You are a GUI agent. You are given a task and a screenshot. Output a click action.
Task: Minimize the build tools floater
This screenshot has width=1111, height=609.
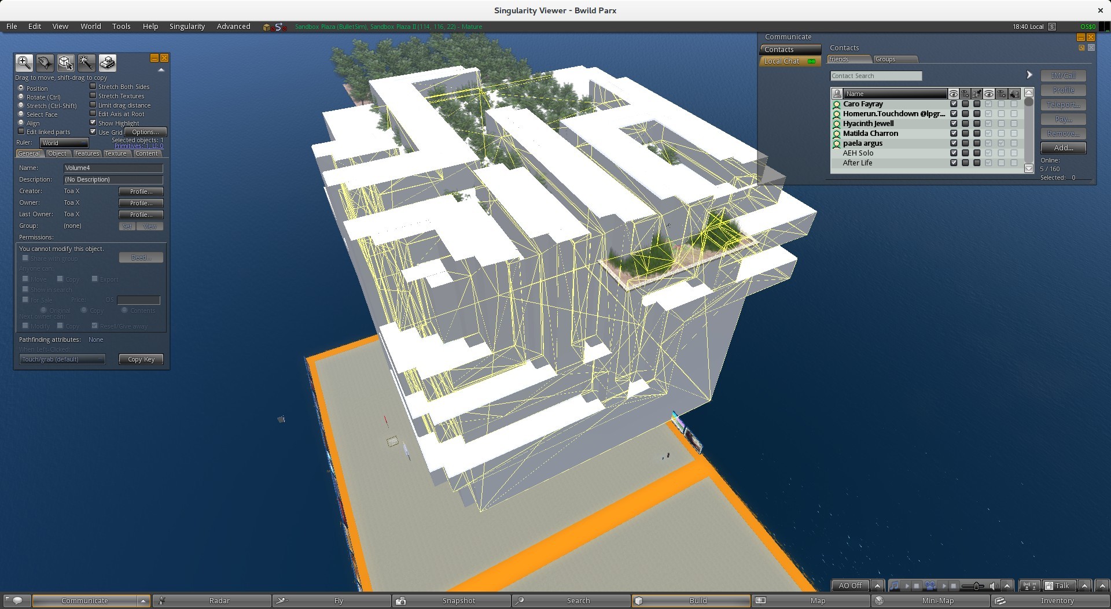[x=154, y=58]
